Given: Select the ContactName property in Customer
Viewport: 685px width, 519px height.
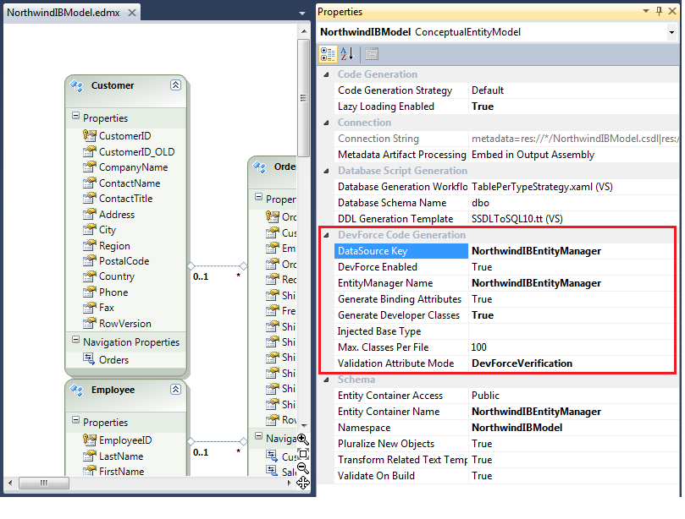Looking at the screenshot, I should 130,183.
